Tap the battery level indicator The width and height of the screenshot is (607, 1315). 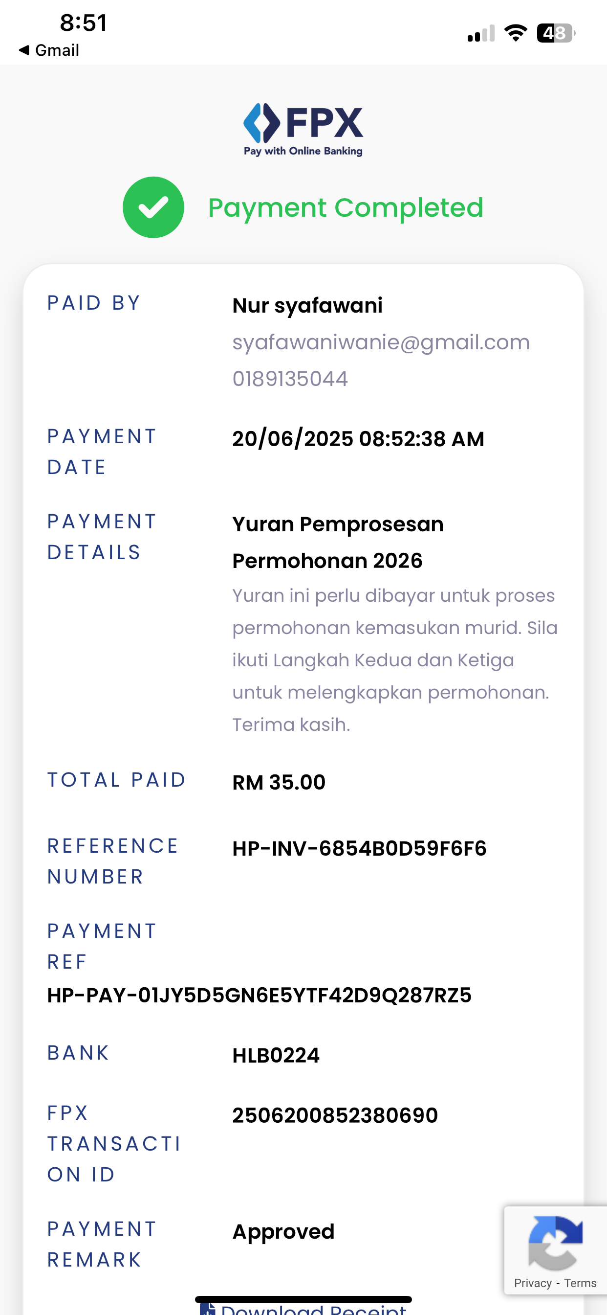click(556, 33)
